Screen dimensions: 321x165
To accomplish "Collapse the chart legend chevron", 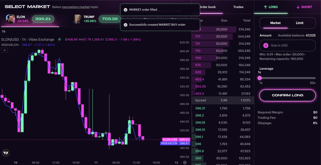I will [5, 50].
